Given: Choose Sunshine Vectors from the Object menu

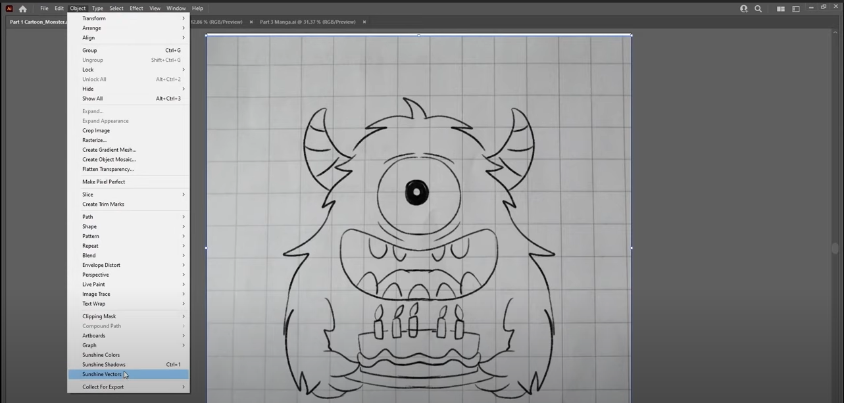Looking at the screenshot, I should point(102,374).
